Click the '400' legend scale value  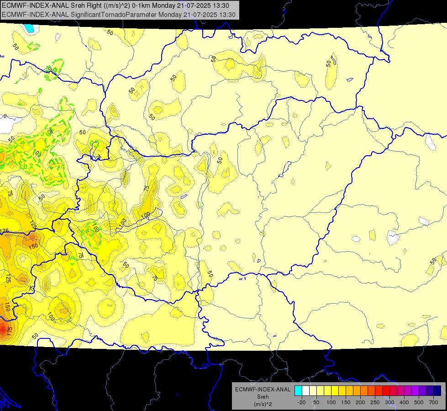click(404, 402)
